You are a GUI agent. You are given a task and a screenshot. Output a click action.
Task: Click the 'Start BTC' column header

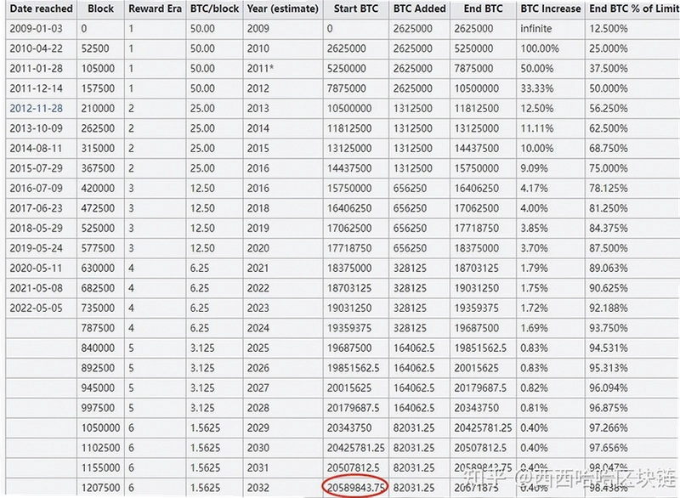(355, 8)
